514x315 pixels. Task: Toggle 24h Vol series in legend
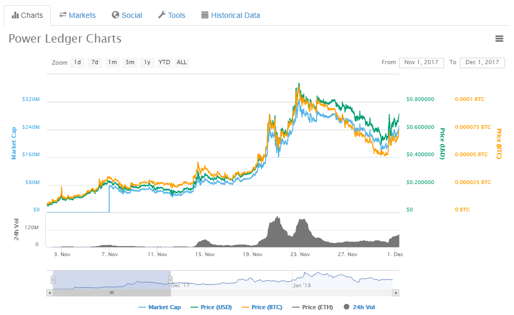[x=359, y=307]
